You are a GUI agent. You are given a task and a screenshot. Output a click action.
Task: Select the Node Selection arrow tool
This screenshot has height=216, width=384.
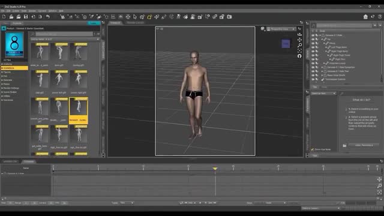(x=135, y=17)
